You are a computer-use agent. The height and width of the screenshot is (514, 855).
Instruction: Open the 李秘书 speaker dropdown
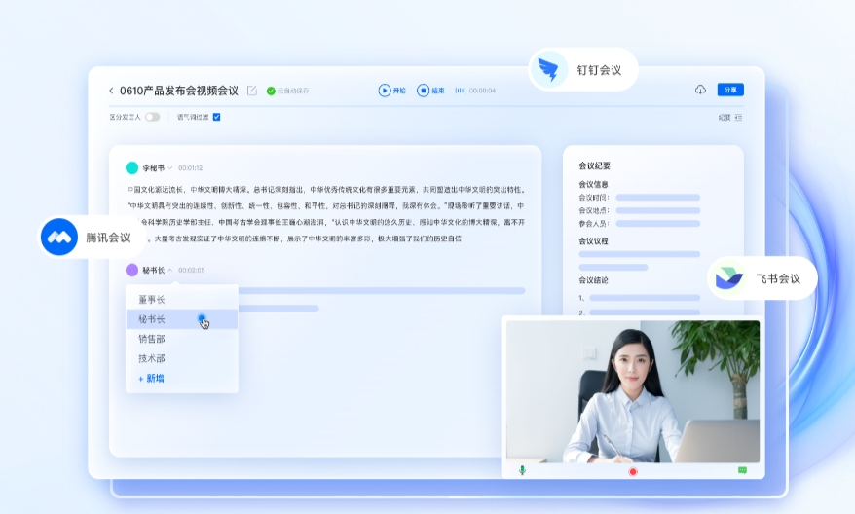tap(169, 167)
